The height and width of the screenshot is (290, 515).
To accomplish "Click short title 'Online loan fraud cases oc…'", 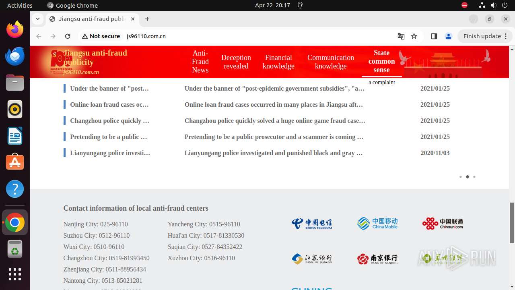I will 109,105.
